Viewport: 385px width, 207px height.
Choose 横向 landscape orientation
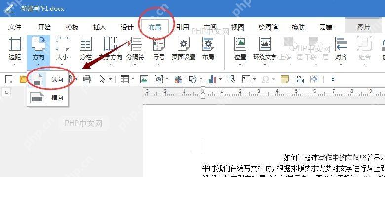pos(48,98)
